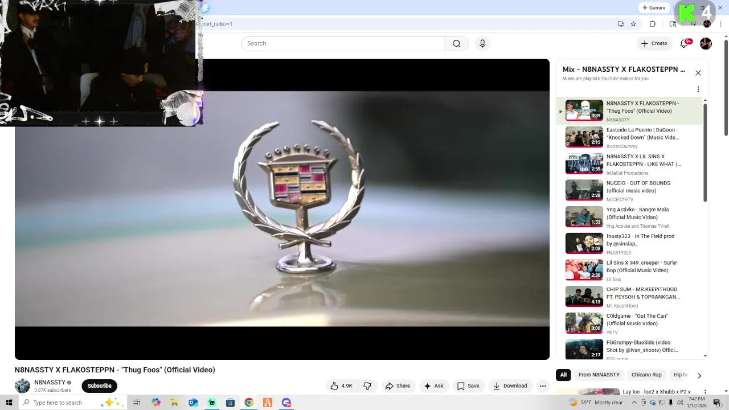The height and width of the screenshot is (410, 729).
Task: Open YouTube account avatar menu
Action: click(706, 43)
